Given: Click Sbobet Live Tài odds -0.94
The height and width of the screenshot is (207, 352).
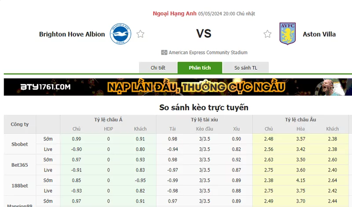Looking at the screenshot, I should click(x=172, y=149).
